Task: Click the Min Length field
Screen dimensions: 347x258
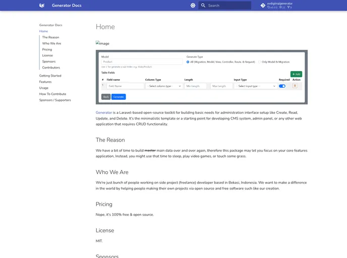Action: [195, 86]
